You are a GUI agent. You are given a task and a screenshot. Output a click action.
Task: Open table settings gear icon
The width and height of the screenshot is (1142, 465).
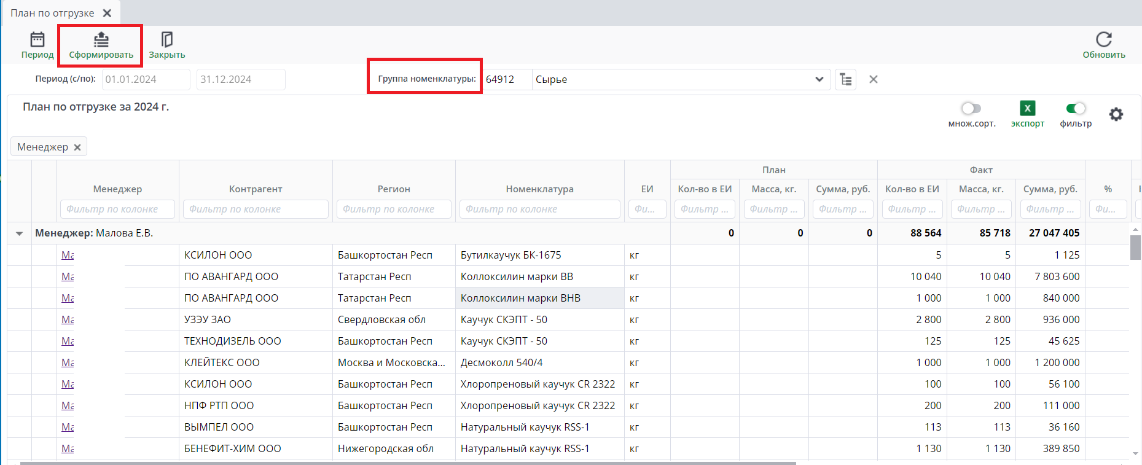pyautogui.click(x=1116, y=114)
